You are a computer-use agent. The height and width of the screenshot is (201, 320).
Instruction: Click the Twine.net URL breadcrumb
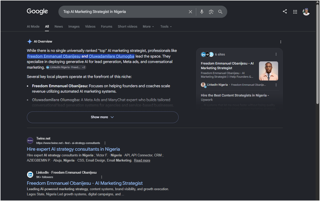[68, 143]
